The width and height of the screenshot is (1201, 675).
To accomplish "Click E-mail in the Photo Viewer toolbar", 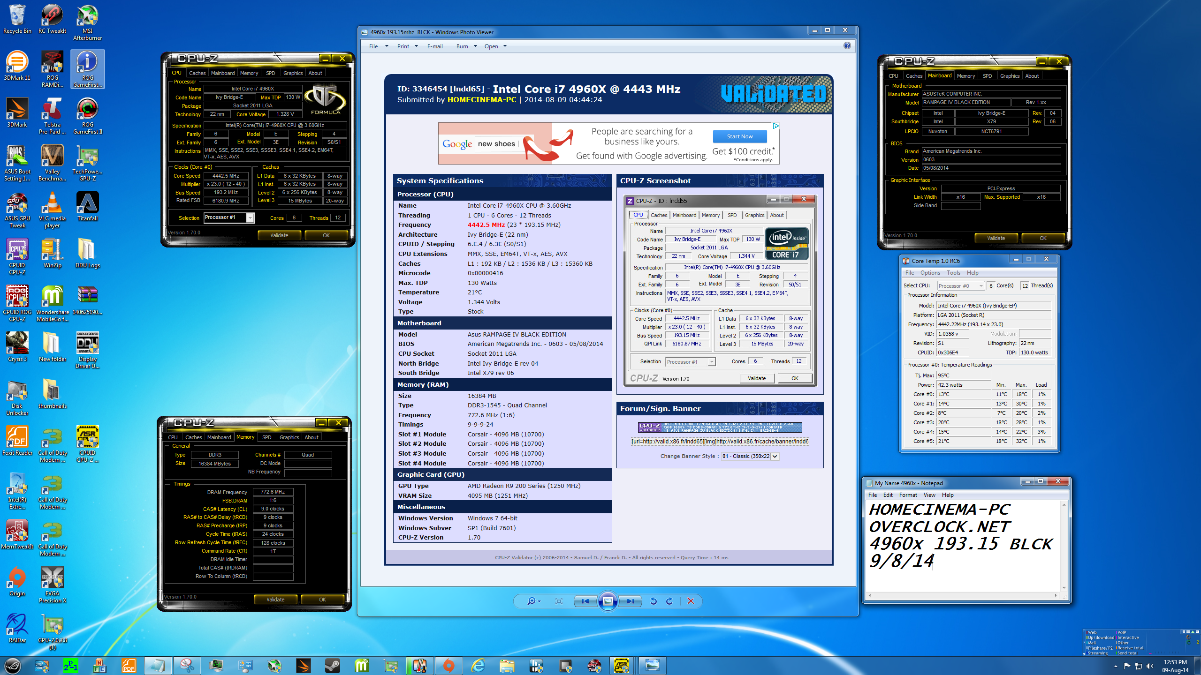I will (435, 46).
